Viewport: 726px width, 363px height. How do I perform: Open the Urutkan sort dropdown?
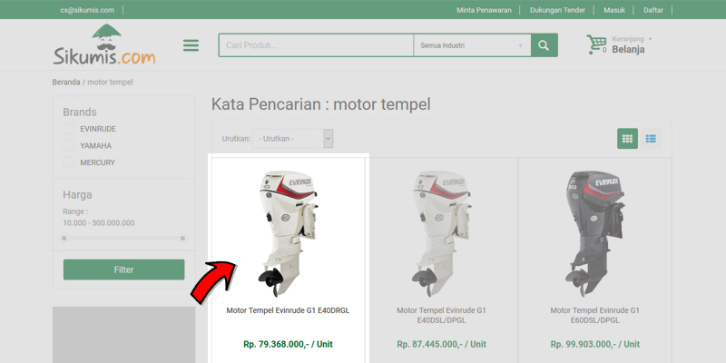pyautogui.click(x=292, y=139)
